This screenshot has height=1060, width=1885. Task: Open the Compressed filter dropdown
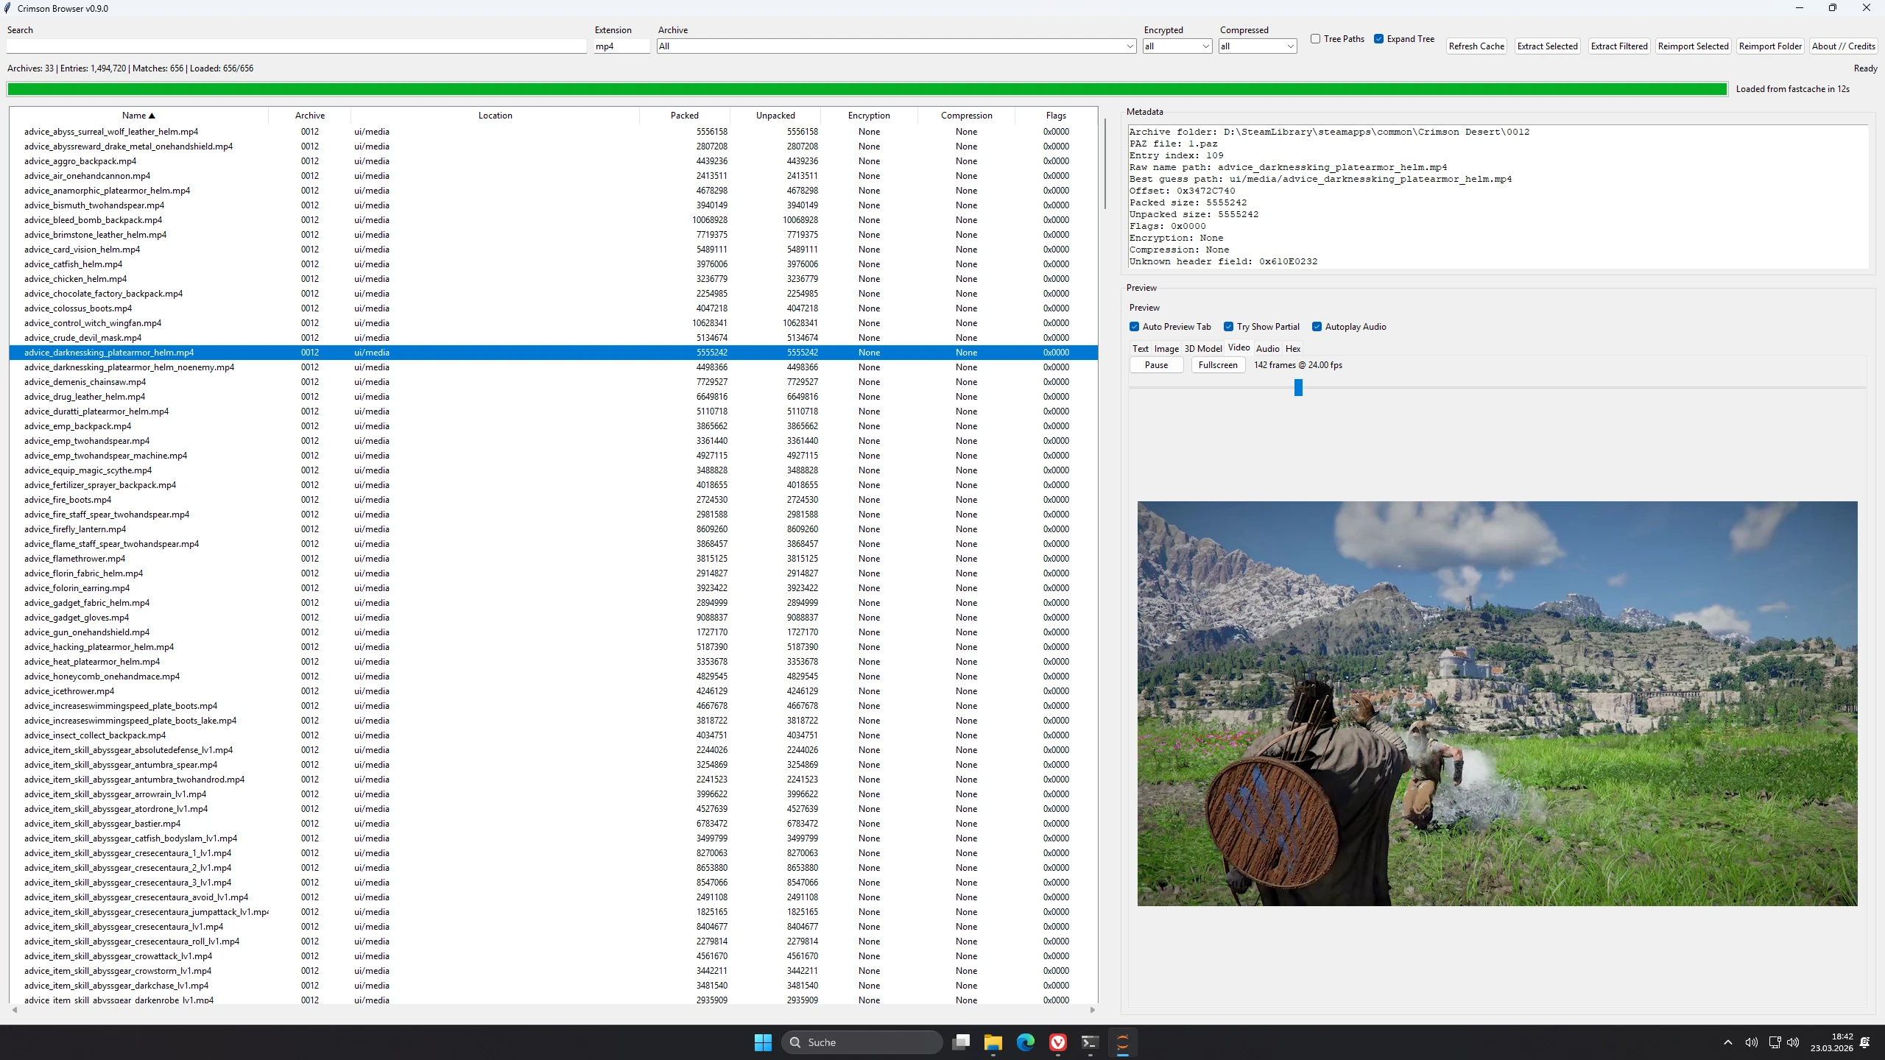[x=1258, y=46]
